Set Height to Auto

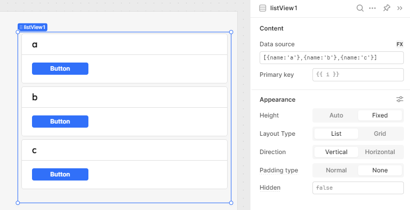pos(336,115)
